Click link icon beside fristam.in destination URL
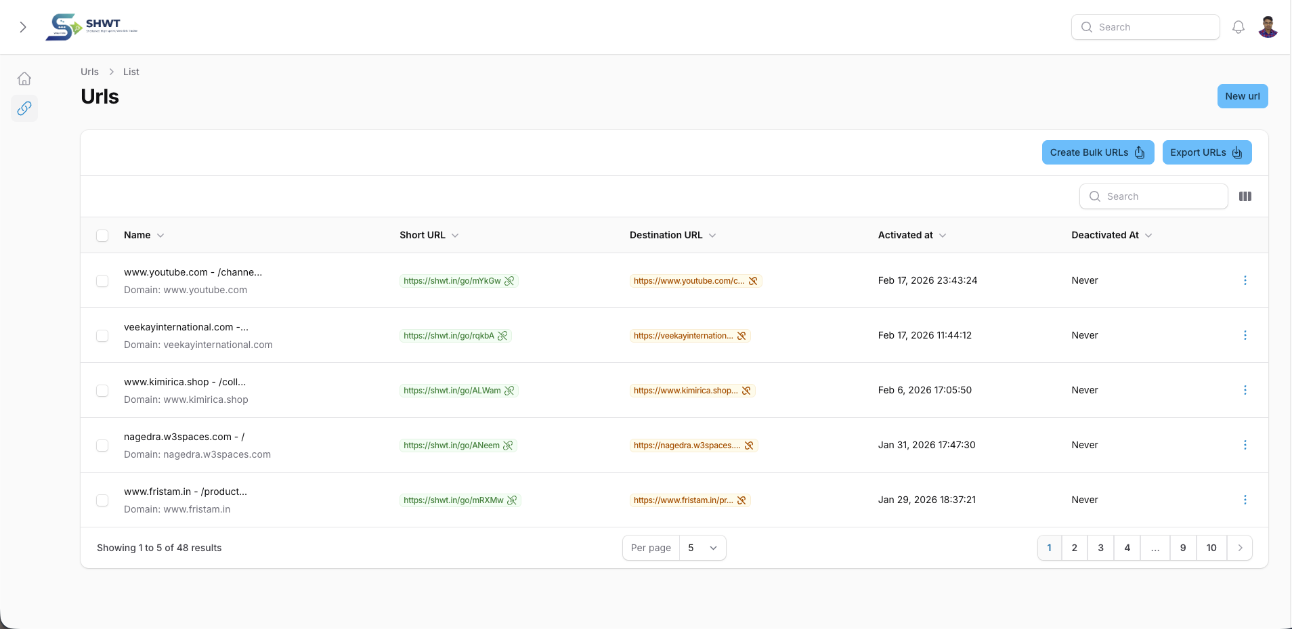 (741, 500)
